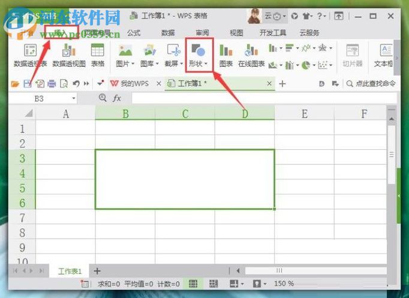Show more quick access buttons (»)
This screenshot has width=409, height=298.
click(86, 84)
